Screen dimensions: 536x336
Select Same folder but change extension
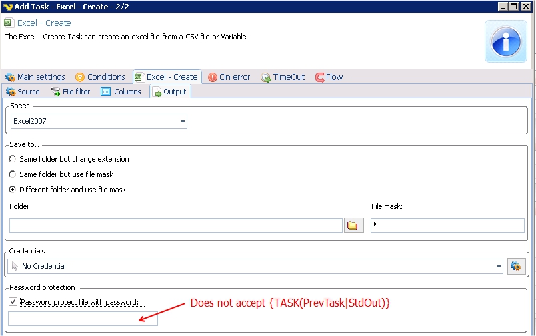click(x=13, y=160)
